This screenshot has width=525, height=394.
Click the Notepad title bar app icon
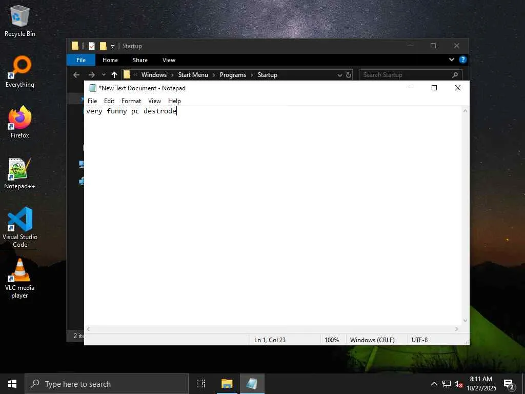coord(92,88)
